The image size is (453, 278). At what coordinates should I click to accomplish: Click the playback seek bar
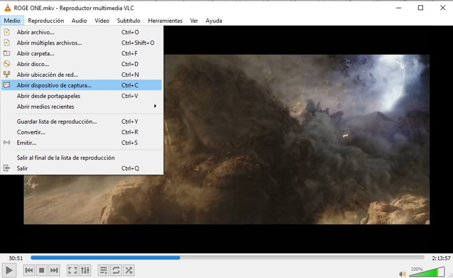point(226,258)
